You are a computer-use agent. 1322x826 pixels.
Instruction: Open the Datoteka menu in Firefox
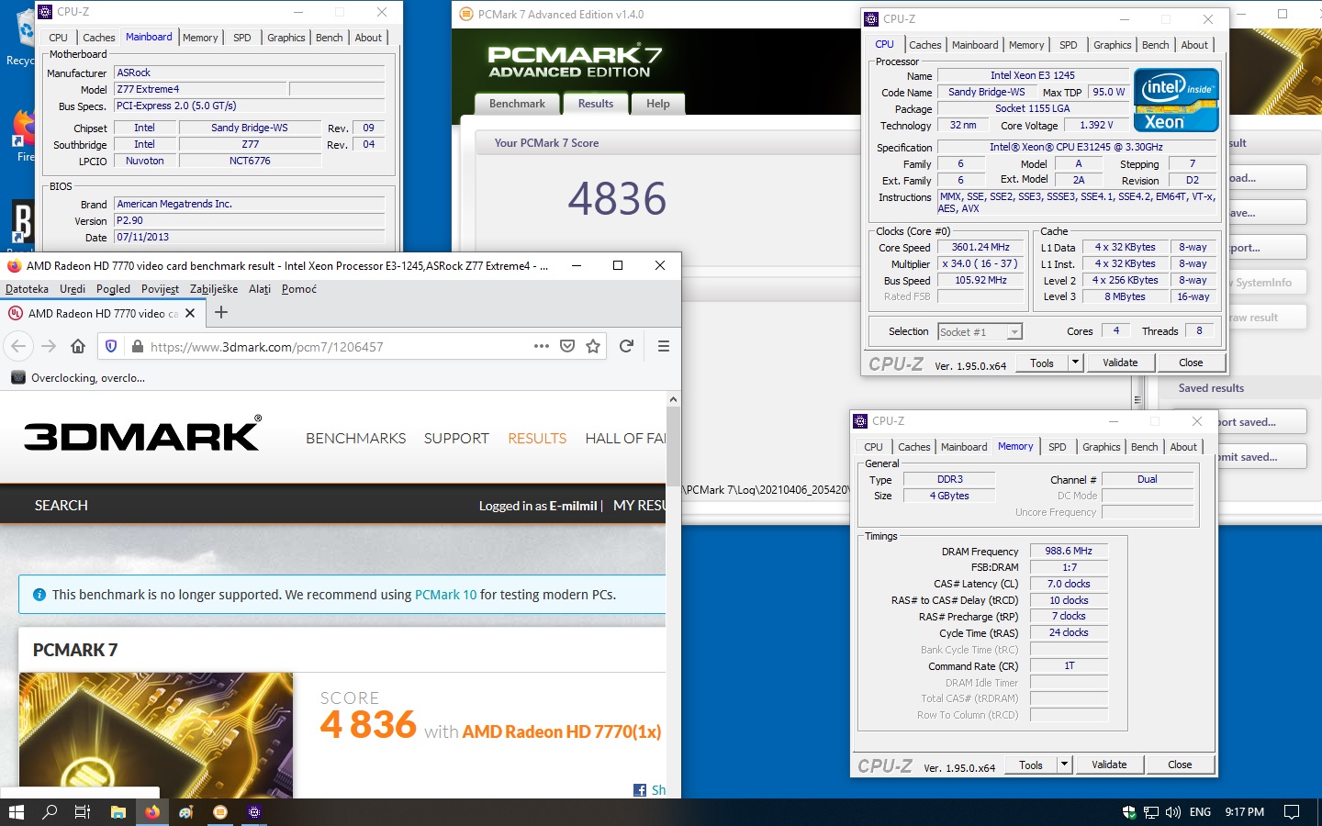tap(27, 288)
